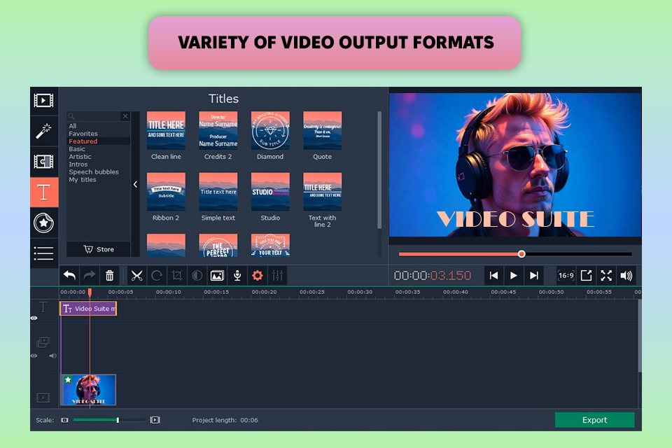Play the video preview
Image resolution: width=672 pixels, height=448 pixels.
[x=513, y=276]
